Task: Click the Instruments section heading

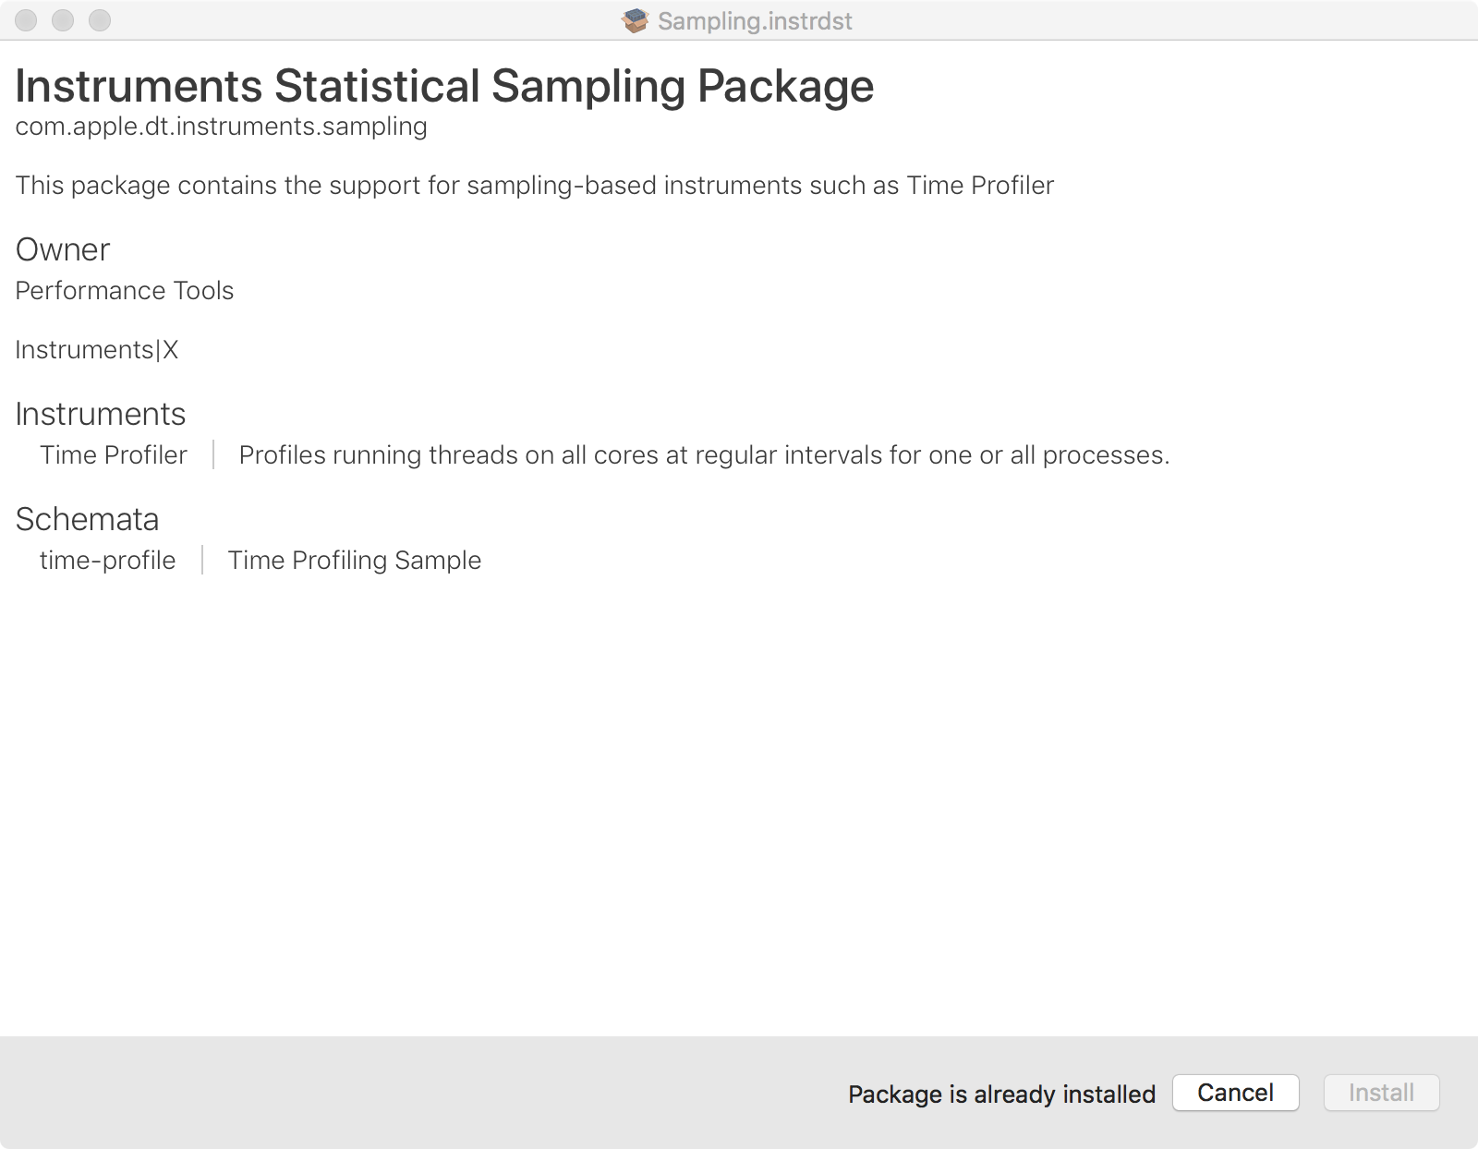Action: (101, 414)
